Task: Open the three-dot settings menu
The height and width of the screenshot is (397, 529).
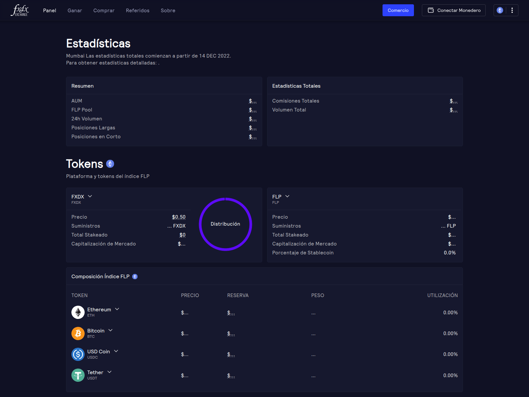Action: (x=512, y=10)
